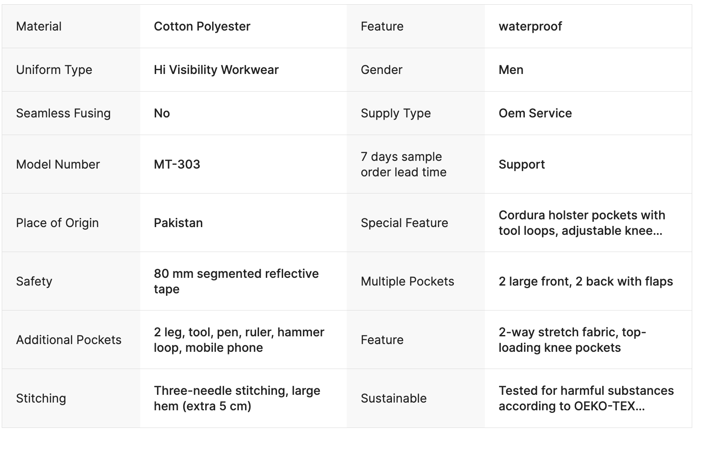Viewport: 715px width, 449px height.
Task: Click the Three-needle stitching value
Action: click(237, 398)
